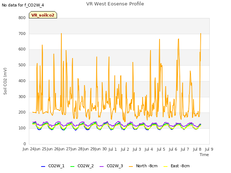Click the purple CO2W_3 legend swatch
Viewport: 231px width, 173px height.
(102, 167)
